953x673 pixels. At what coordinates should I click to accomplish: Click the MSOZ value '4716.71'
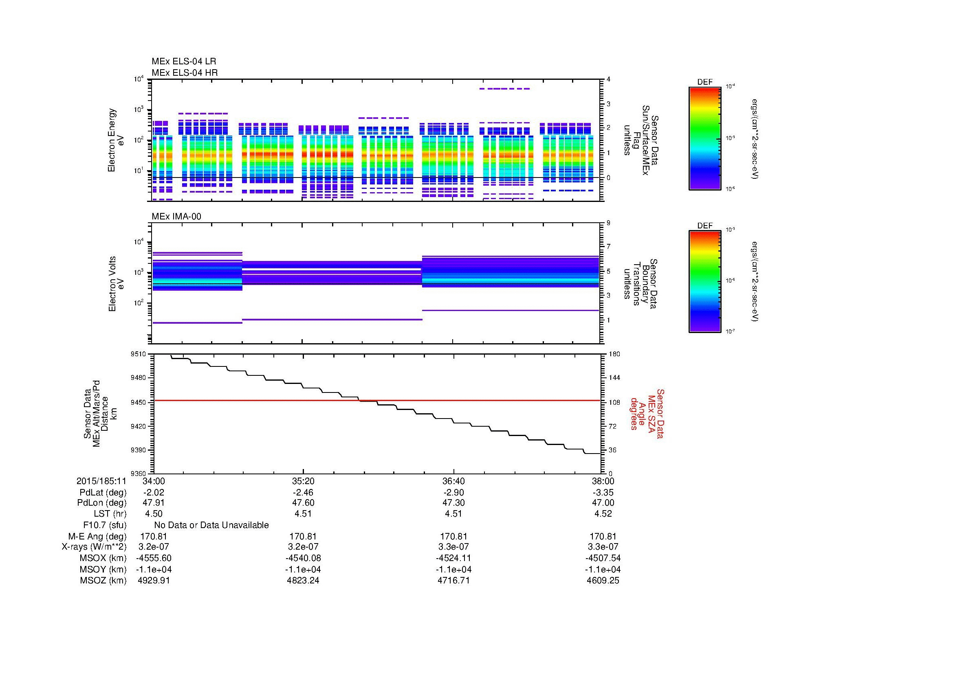[453, 581]
